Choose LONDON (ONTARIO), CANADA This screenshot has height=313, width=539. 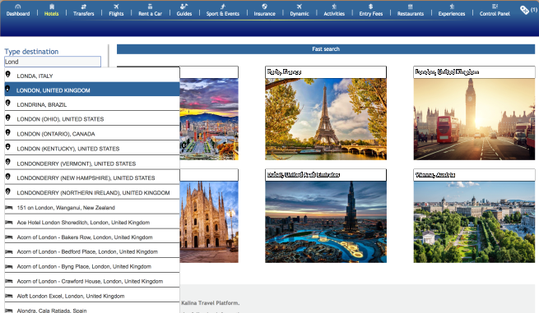[x=92, y=133]
